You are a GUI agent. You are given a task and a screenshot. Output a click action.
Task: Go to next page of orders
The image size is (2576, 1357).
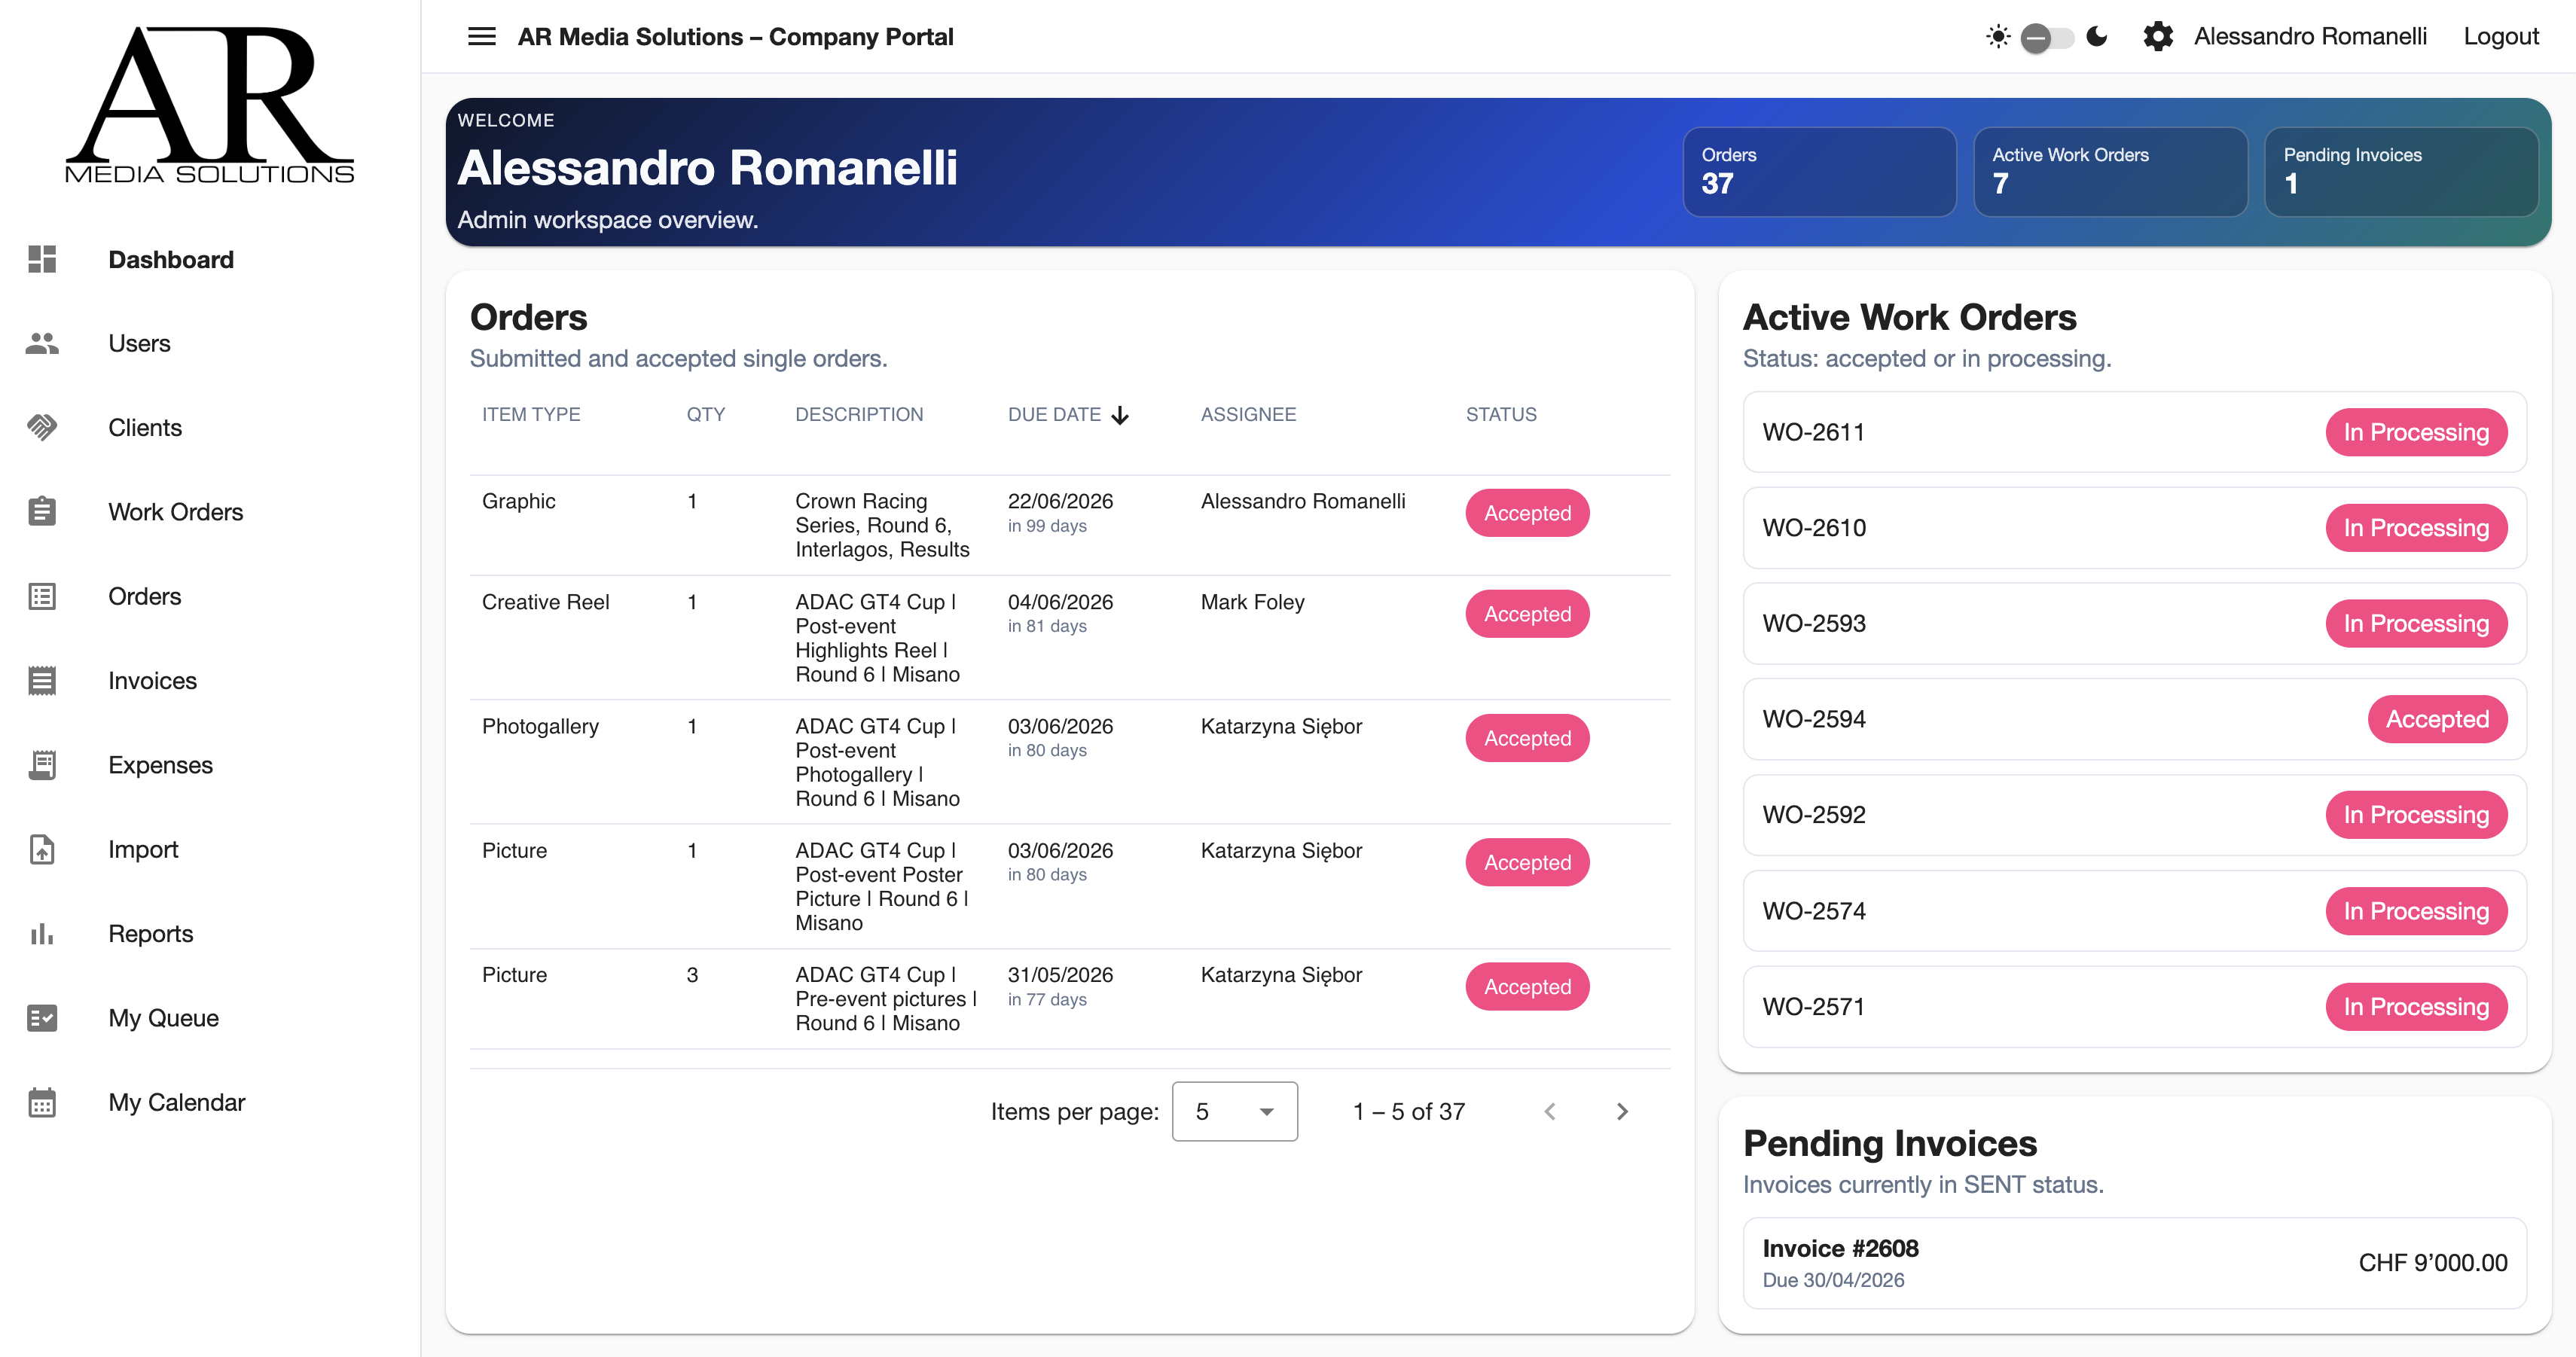point(1622,1111)
